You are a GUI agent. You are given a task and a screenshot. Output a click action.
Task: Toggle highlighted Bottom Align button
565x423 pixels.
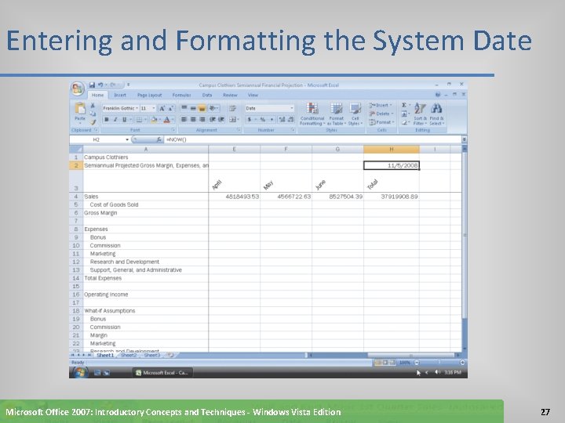[x=202, y=108]
